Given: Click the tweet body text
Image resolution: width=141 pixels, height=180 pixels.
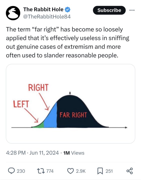Looking at the screenshot, I should click(68, 42).
